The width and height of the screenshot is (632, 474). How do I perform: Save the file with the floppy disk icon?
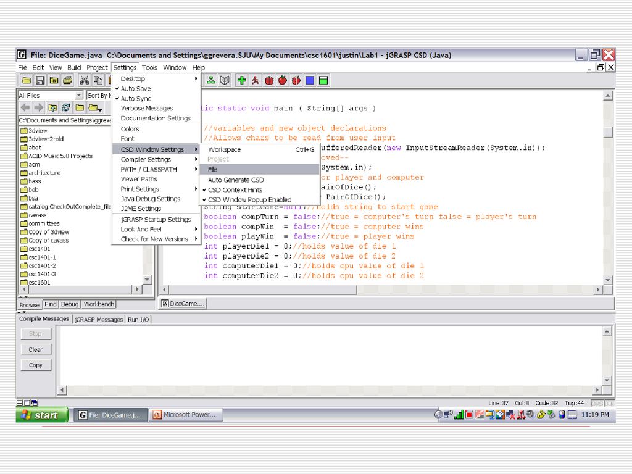40,80
